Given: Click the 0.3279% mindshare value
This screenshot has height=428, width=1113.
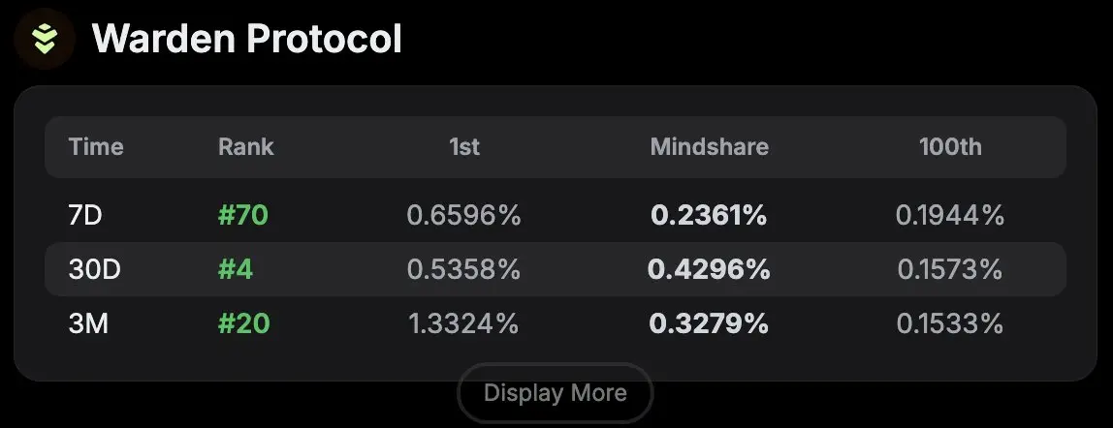Looking at the screenshot, I should (x=709, y=323).
